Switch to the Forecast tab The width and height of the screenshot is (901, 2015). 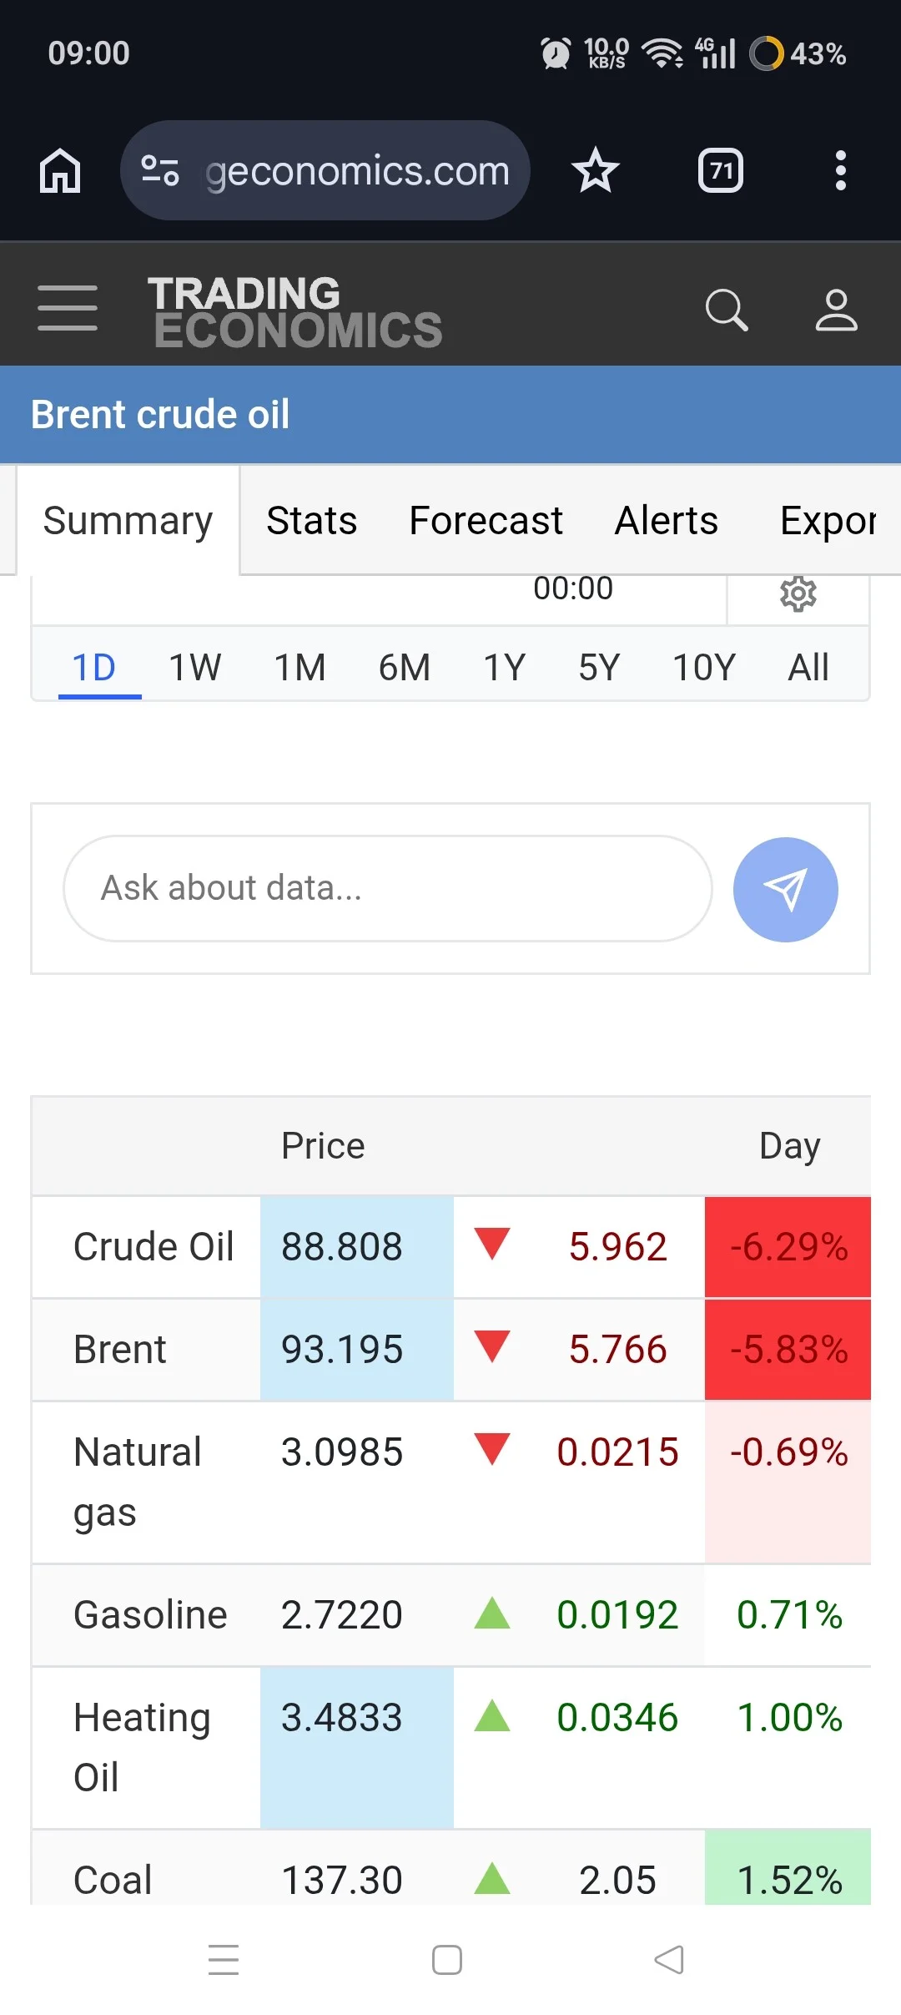[486, 521]
